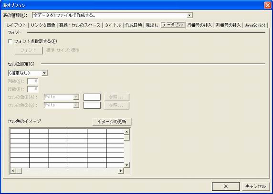Open the 罫線・セルのスペース tab
This screenshot has height=194, width=273.
pyautogui.click(x=80, y=25)
